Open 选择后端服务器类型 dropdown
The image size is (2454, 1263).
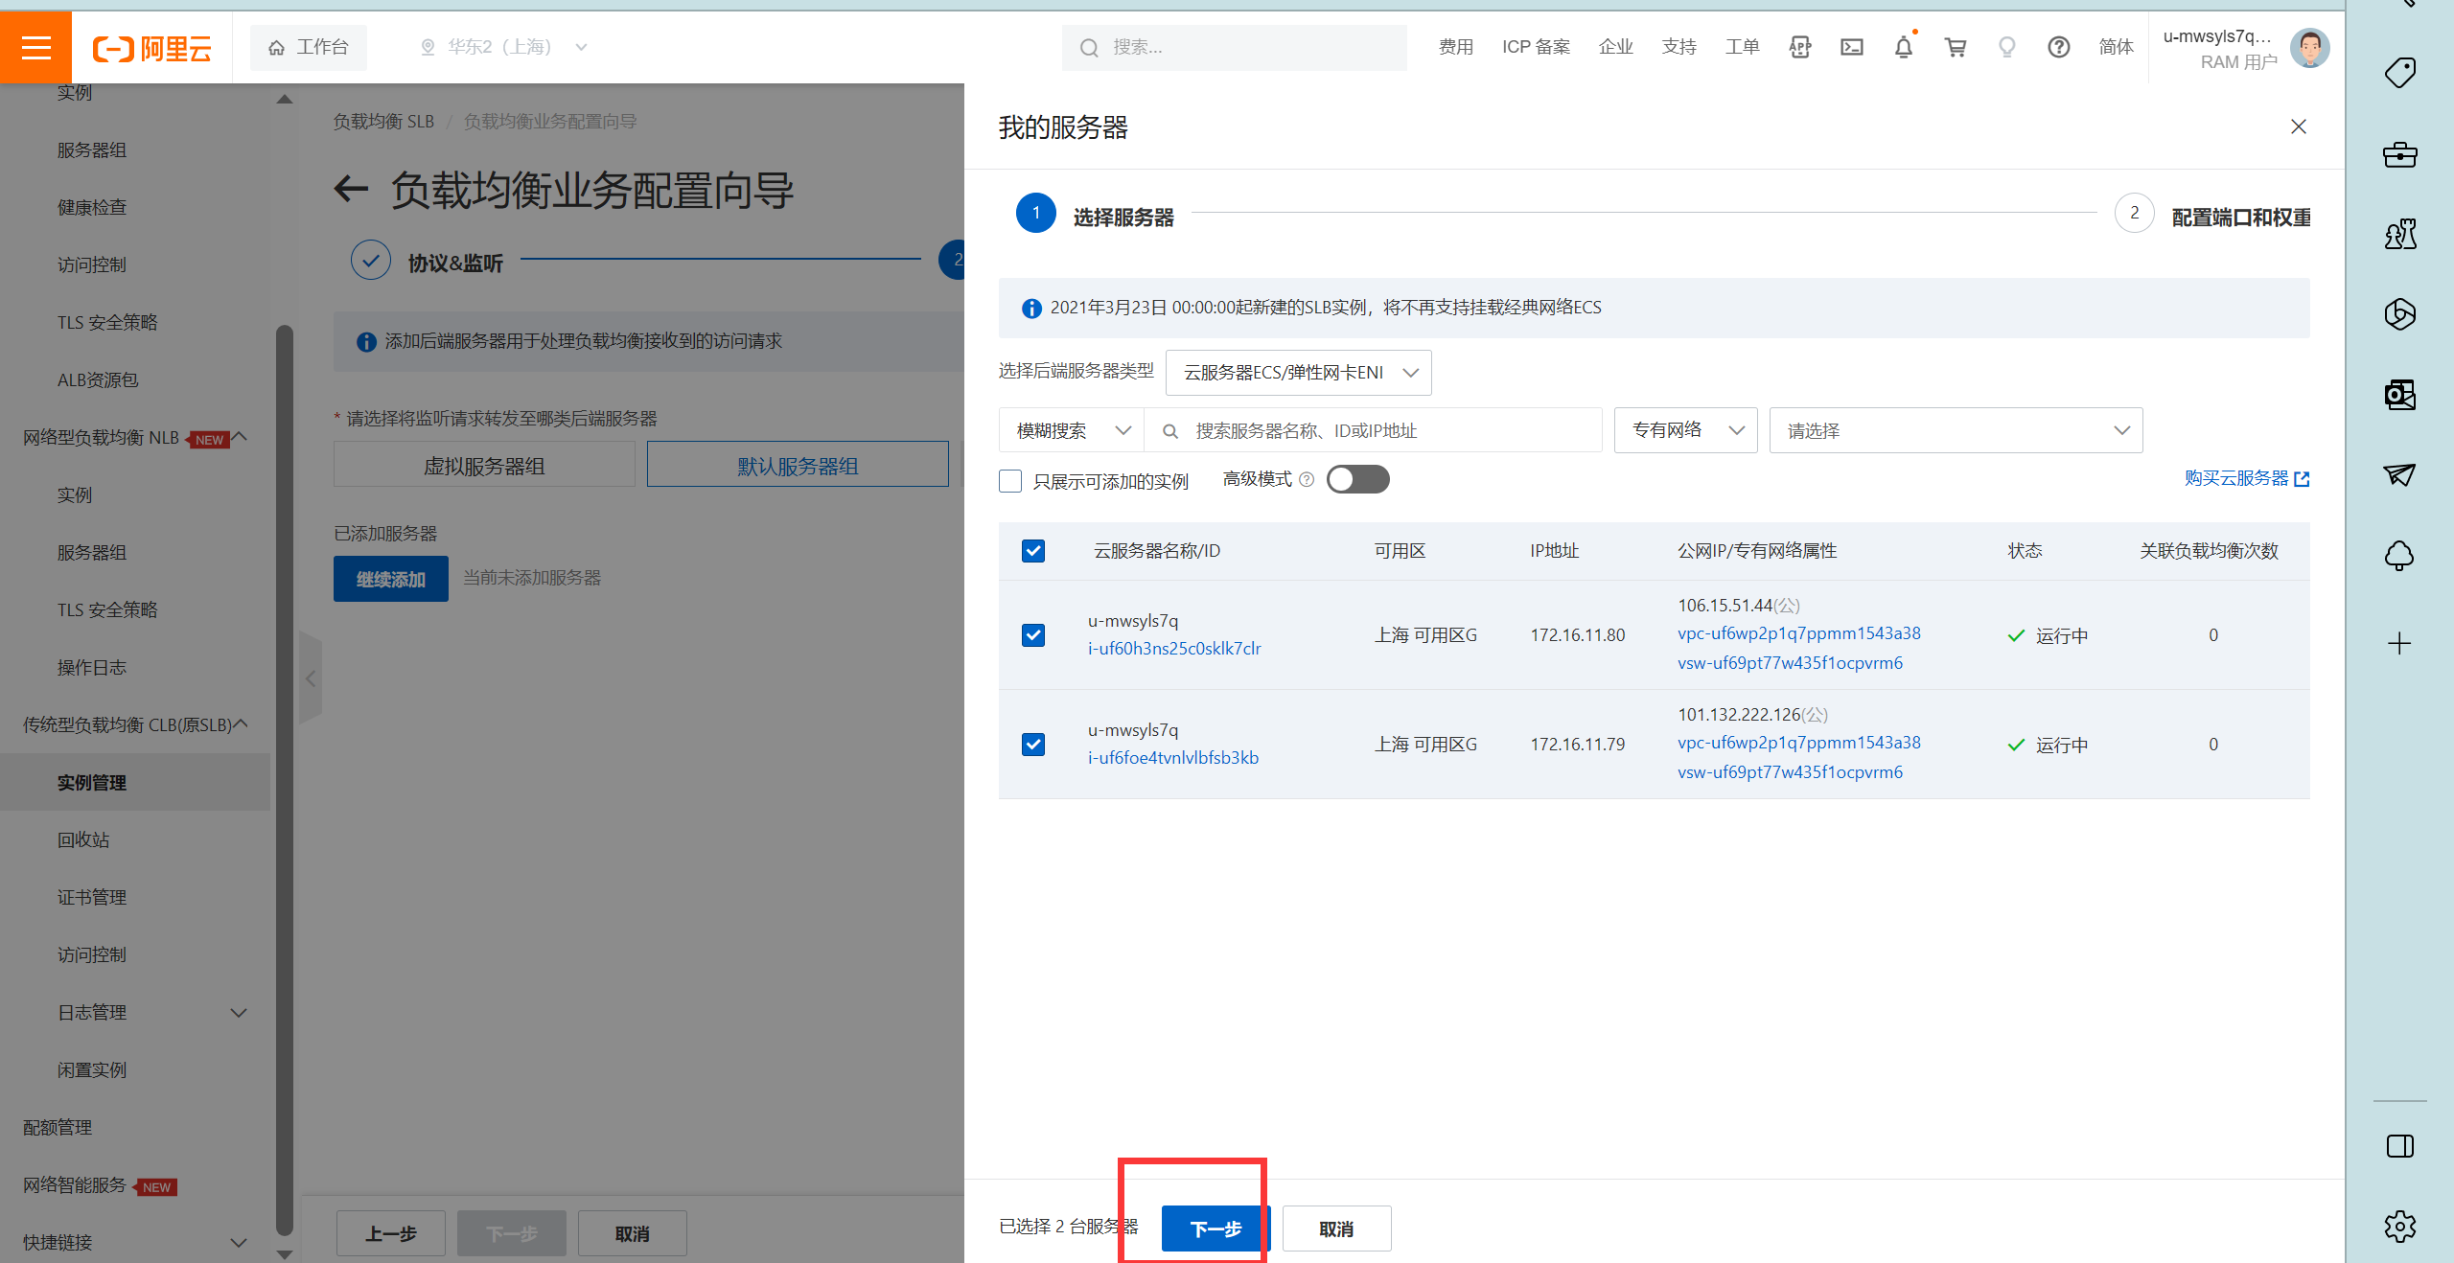click(x=1299, y=373)
